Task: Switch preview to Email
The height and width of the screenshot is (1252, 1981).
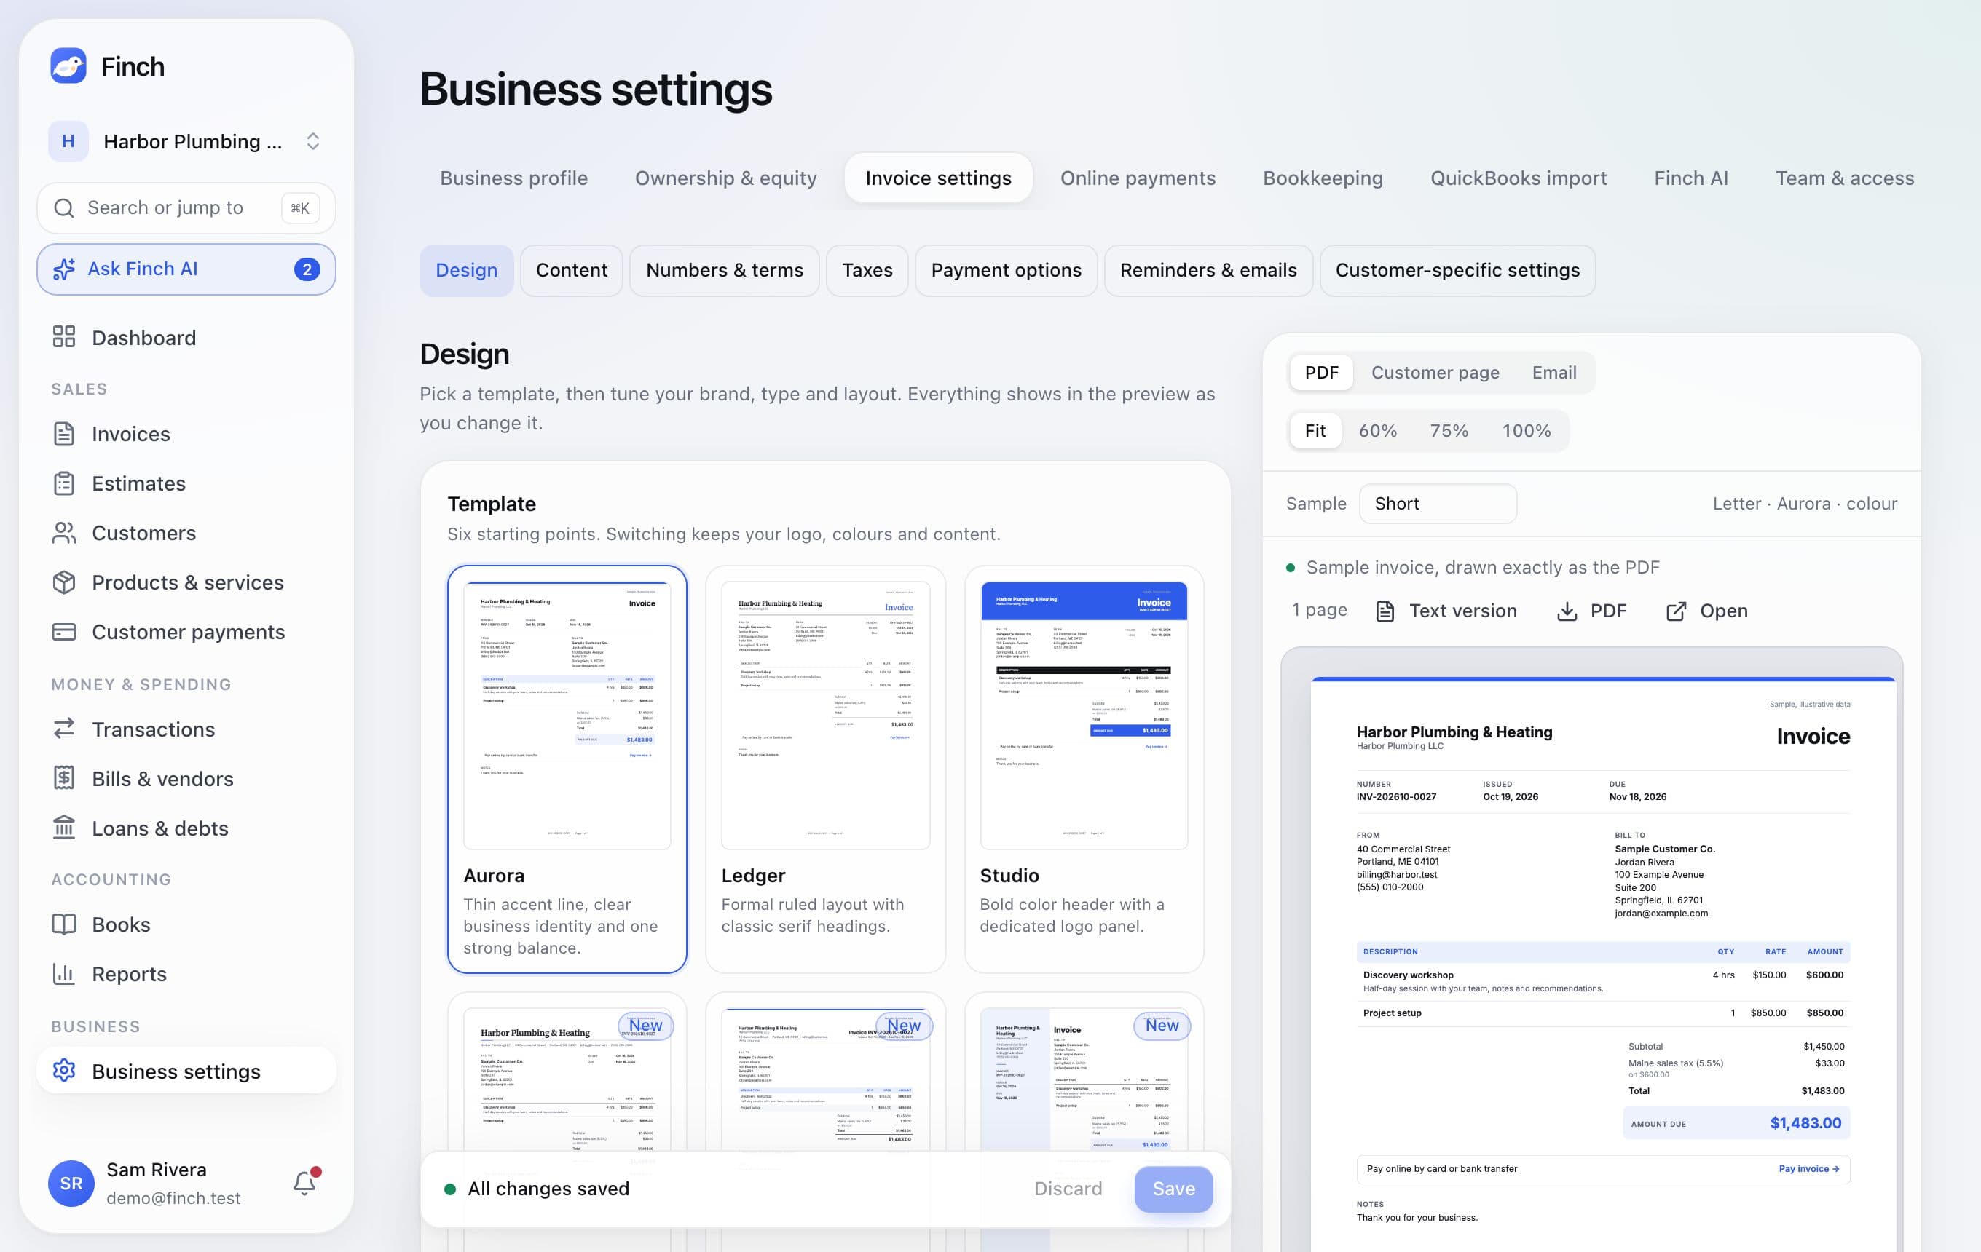Action: (x=1553, y=373)
